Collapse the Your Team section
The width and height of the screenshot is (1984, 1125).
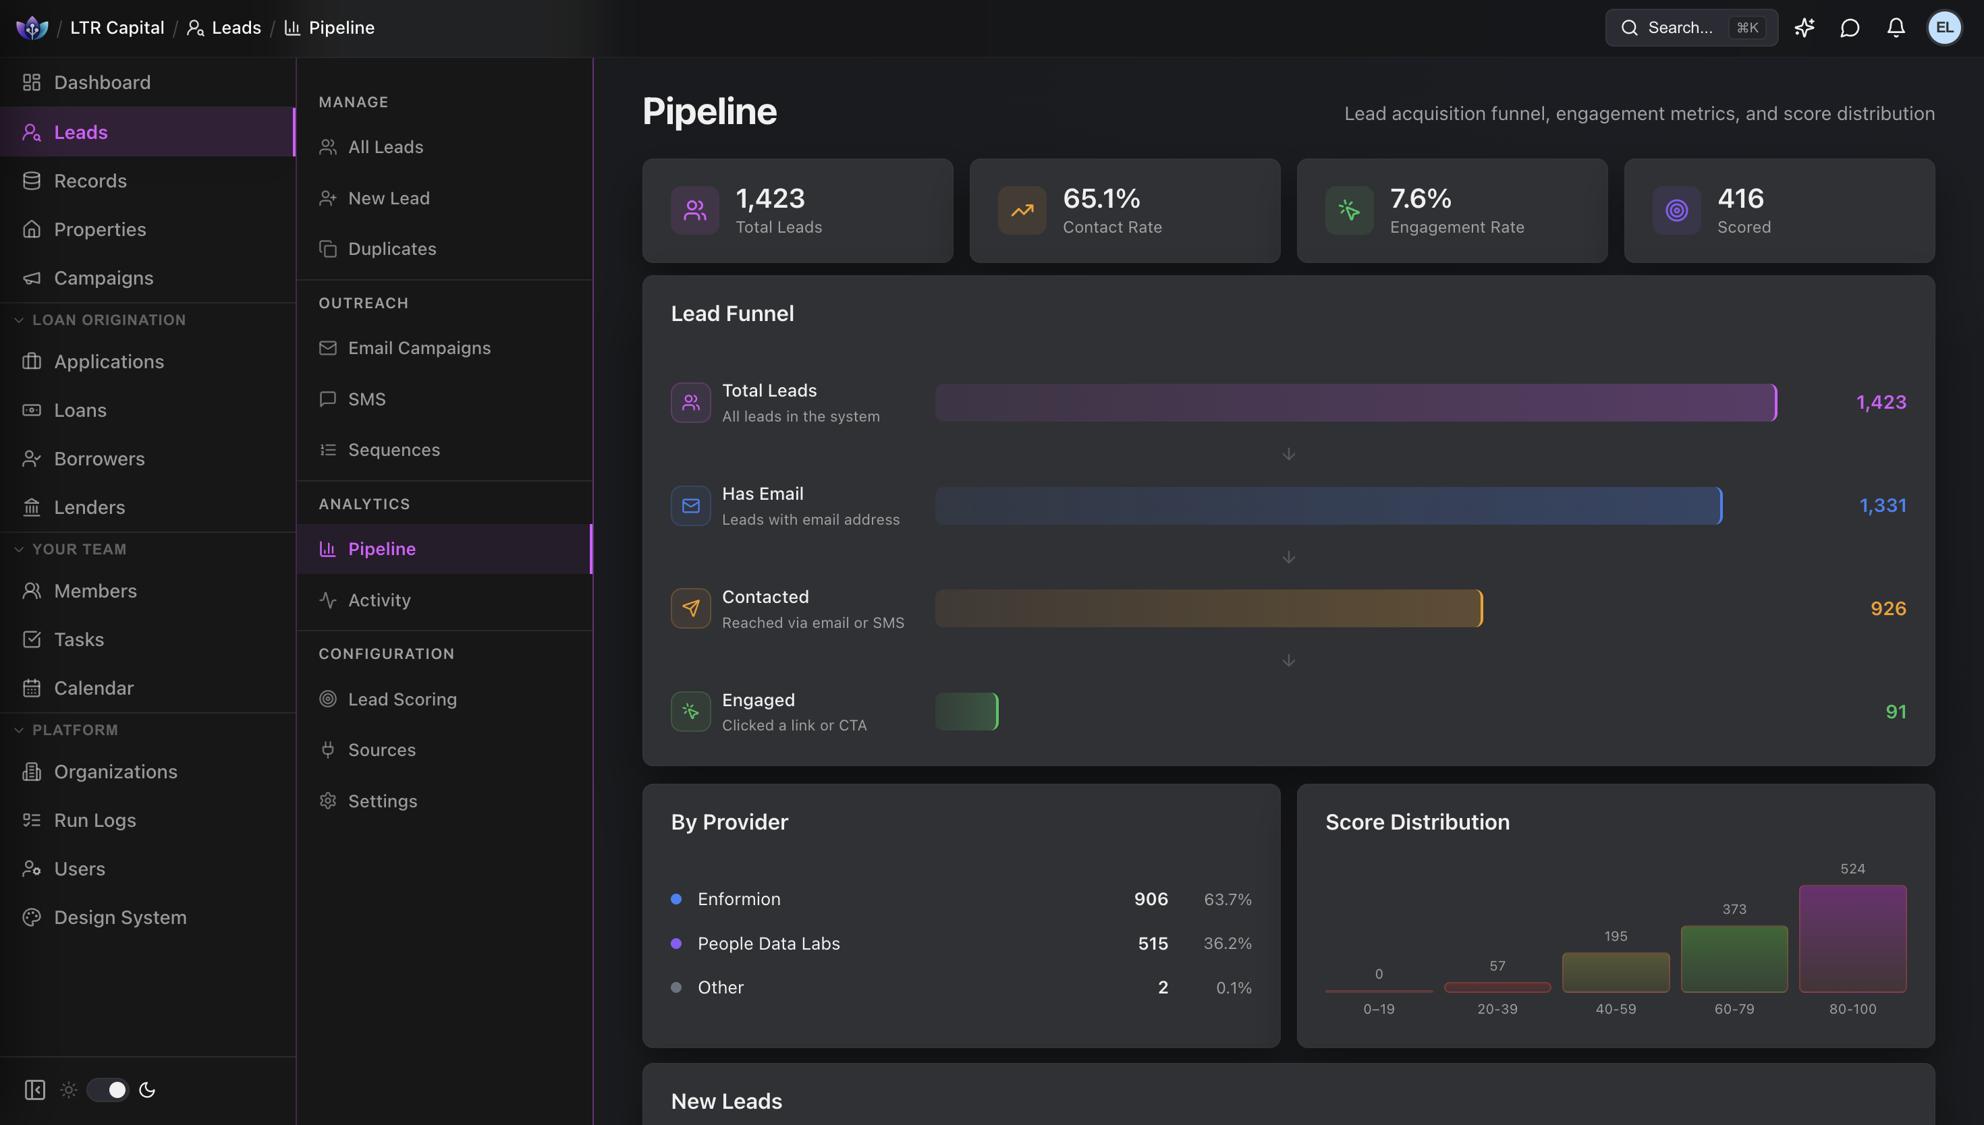pos(20,548)
